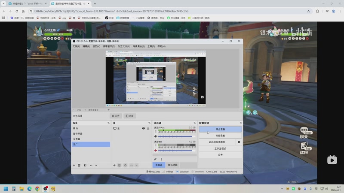Toggle visibility eye of the 主 source
Viewport: 344px width, 193px height.
point(144,128)
